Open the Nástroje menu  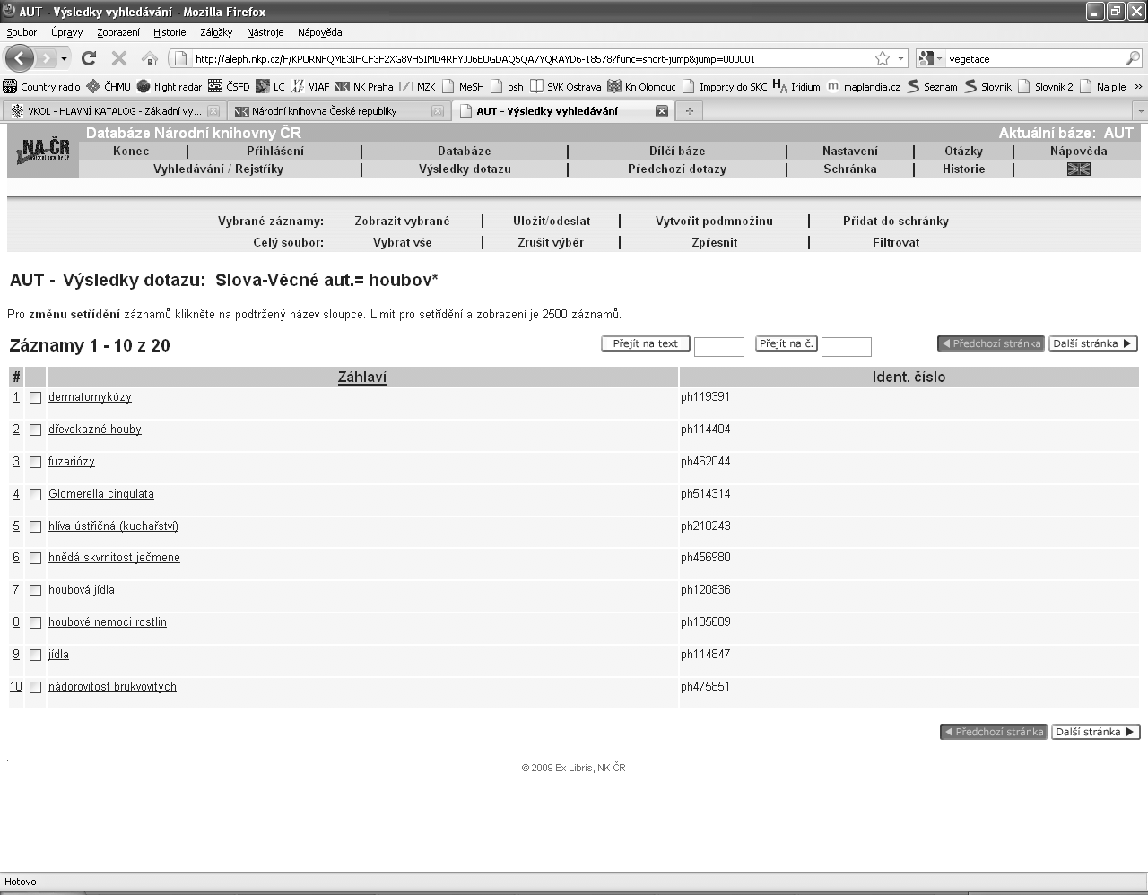[x=265, y=32]
